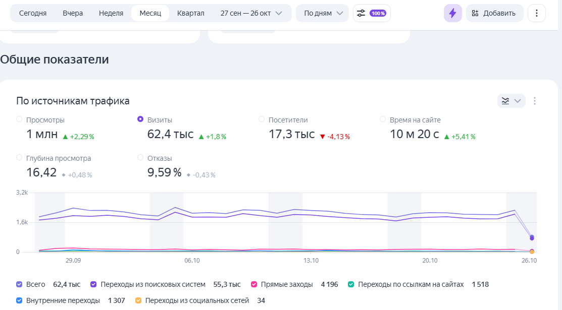Switch to the Неделя period tab
Screen dimensions: 562x310
111,13
